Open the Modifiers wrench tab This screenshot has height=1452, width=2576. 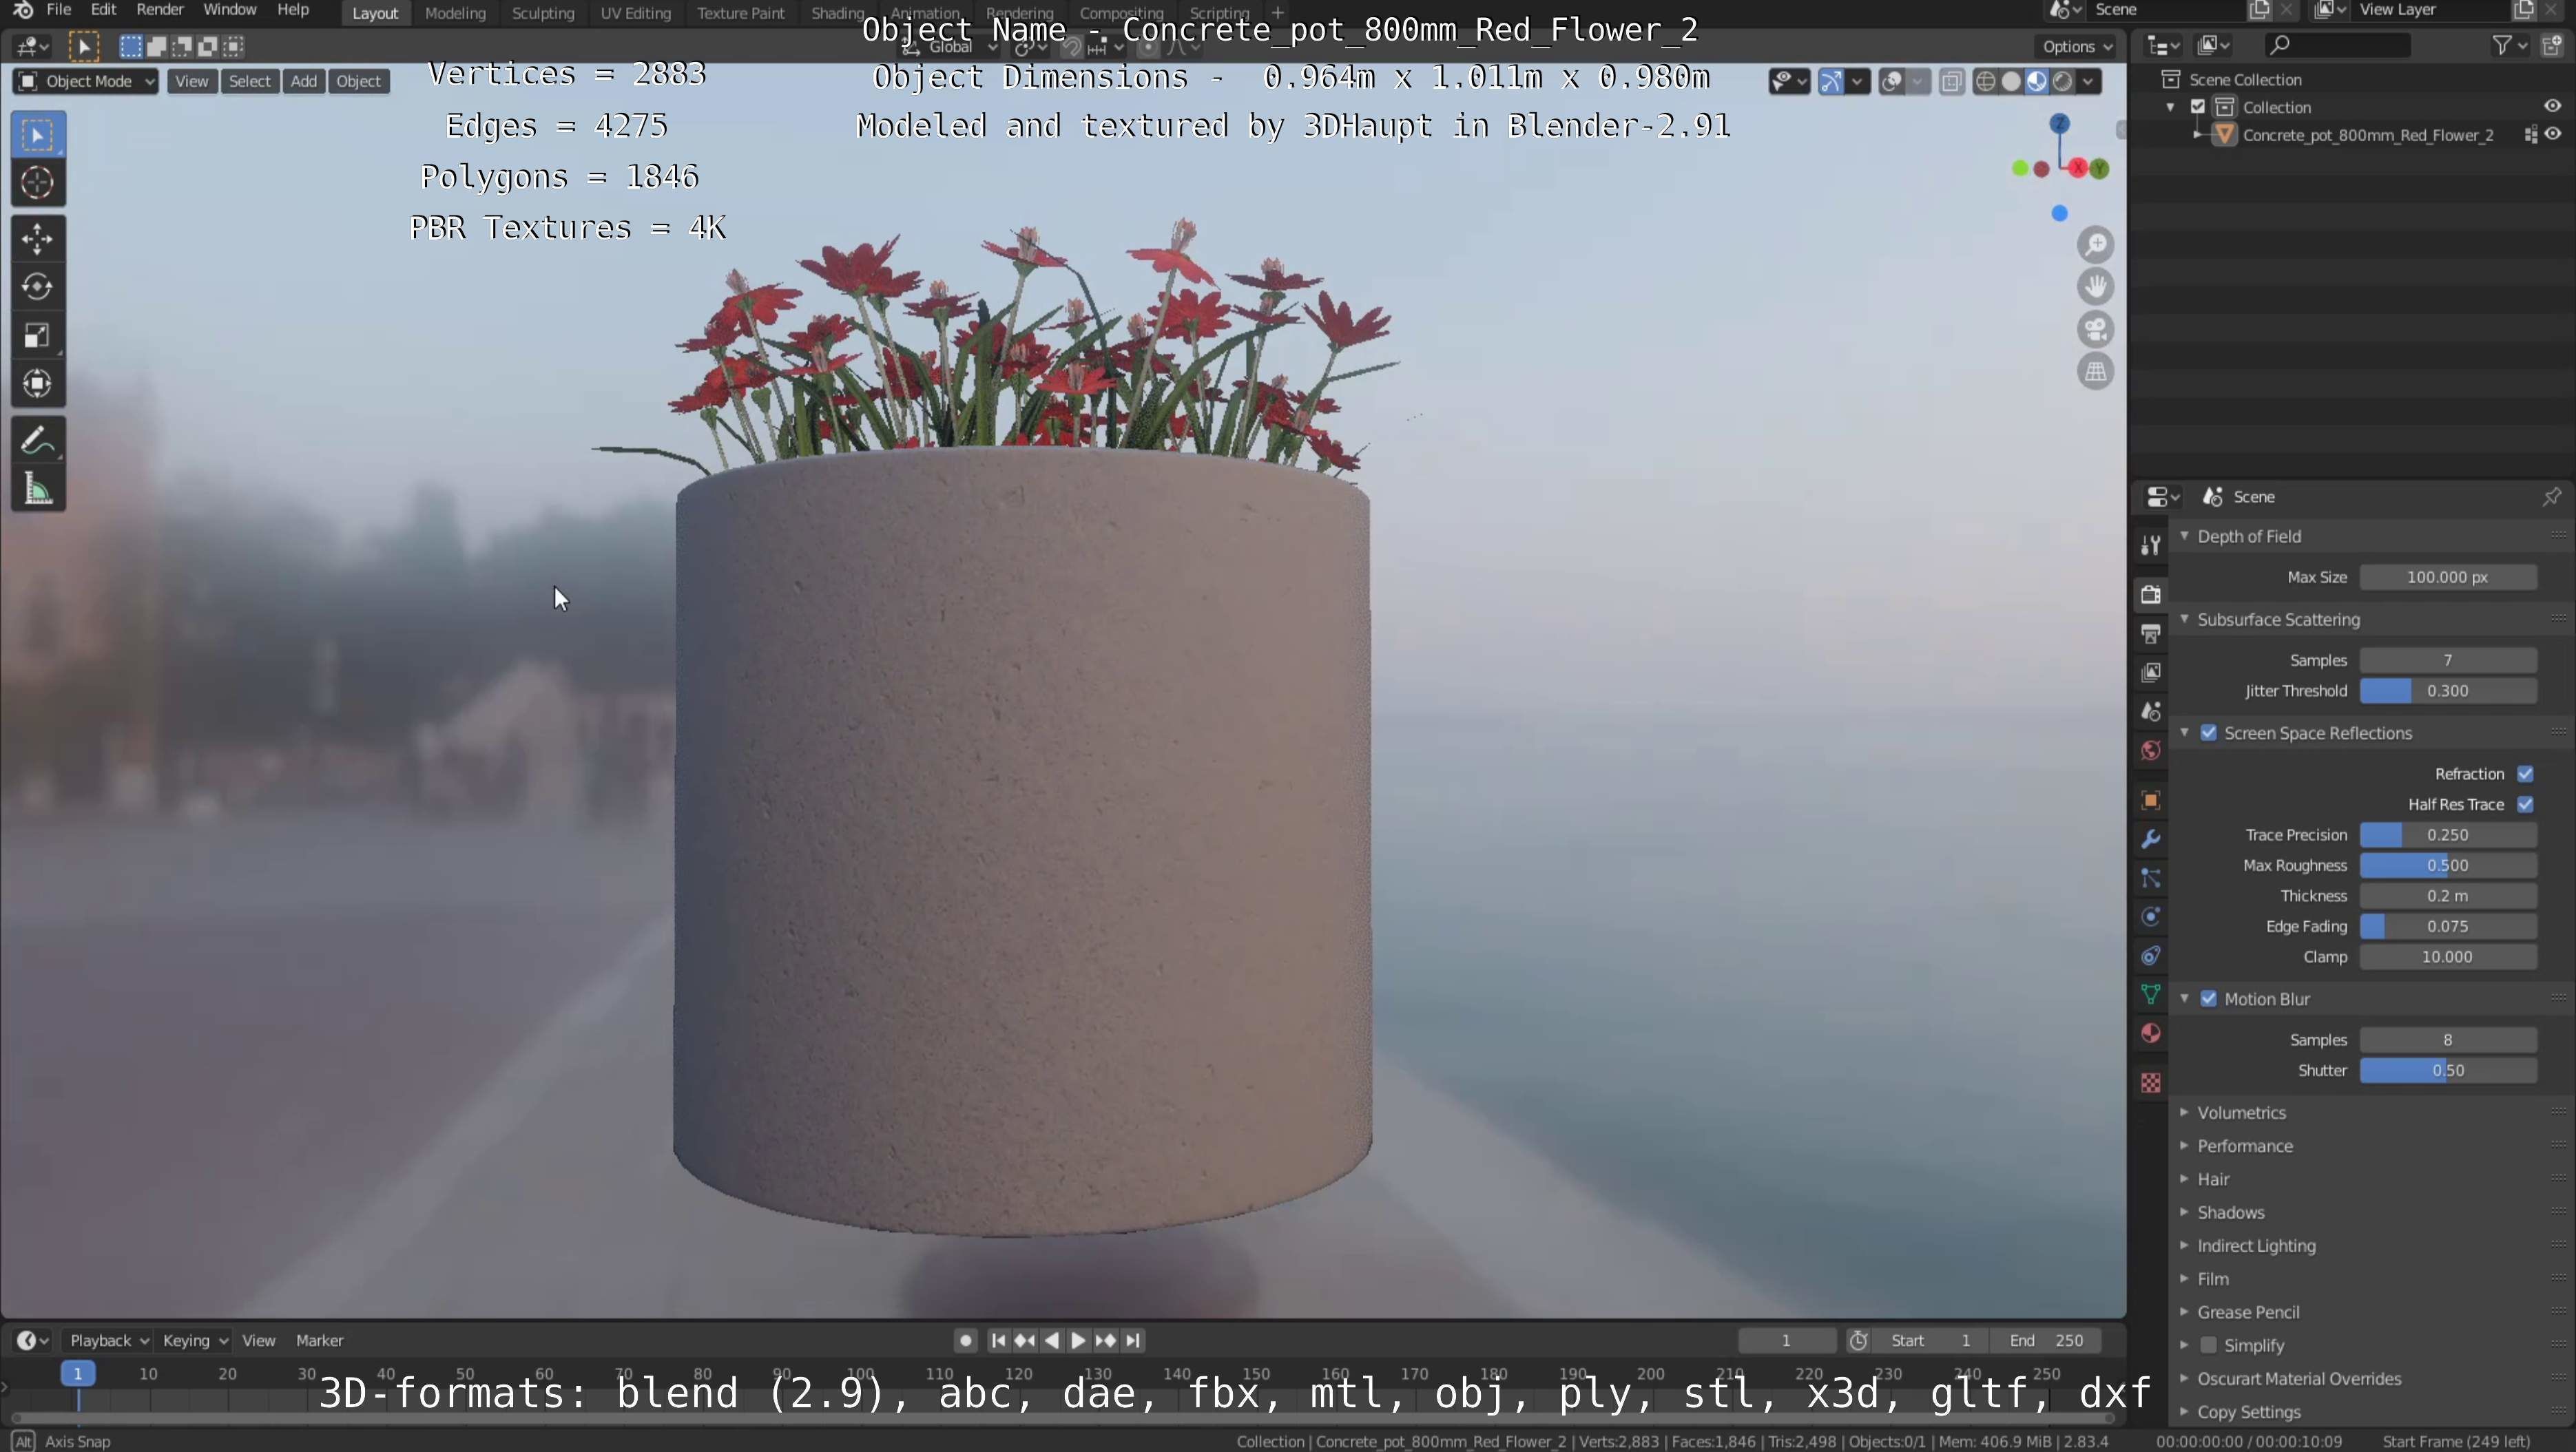pos(2151,839)
